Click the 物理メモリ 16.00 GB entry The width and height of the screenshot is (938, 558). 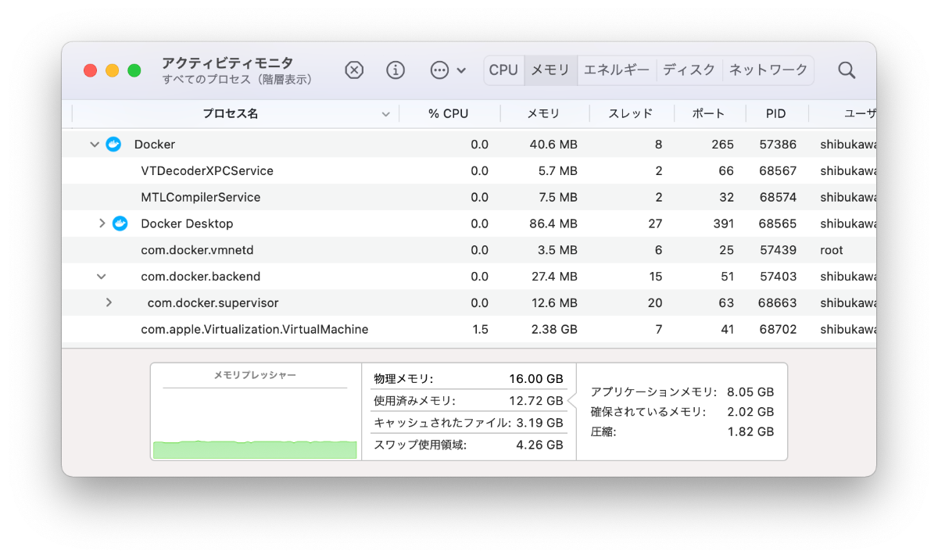tap(468, 379)
